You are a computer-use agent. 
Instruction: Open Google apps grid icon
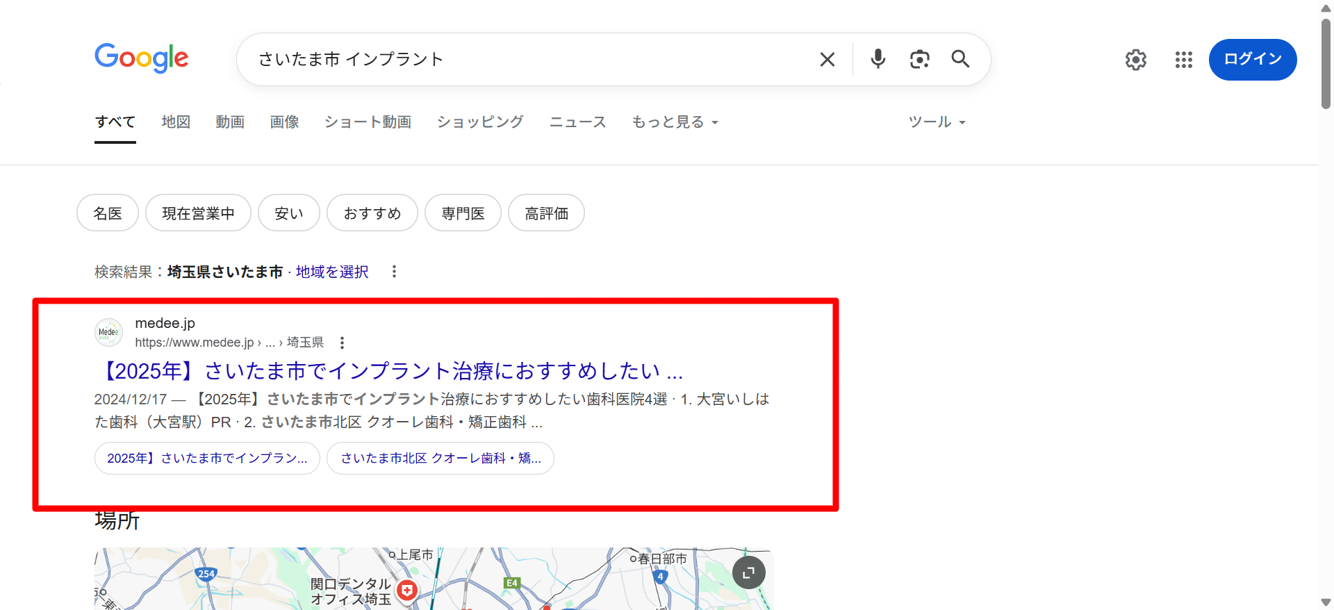[1184, 60]
